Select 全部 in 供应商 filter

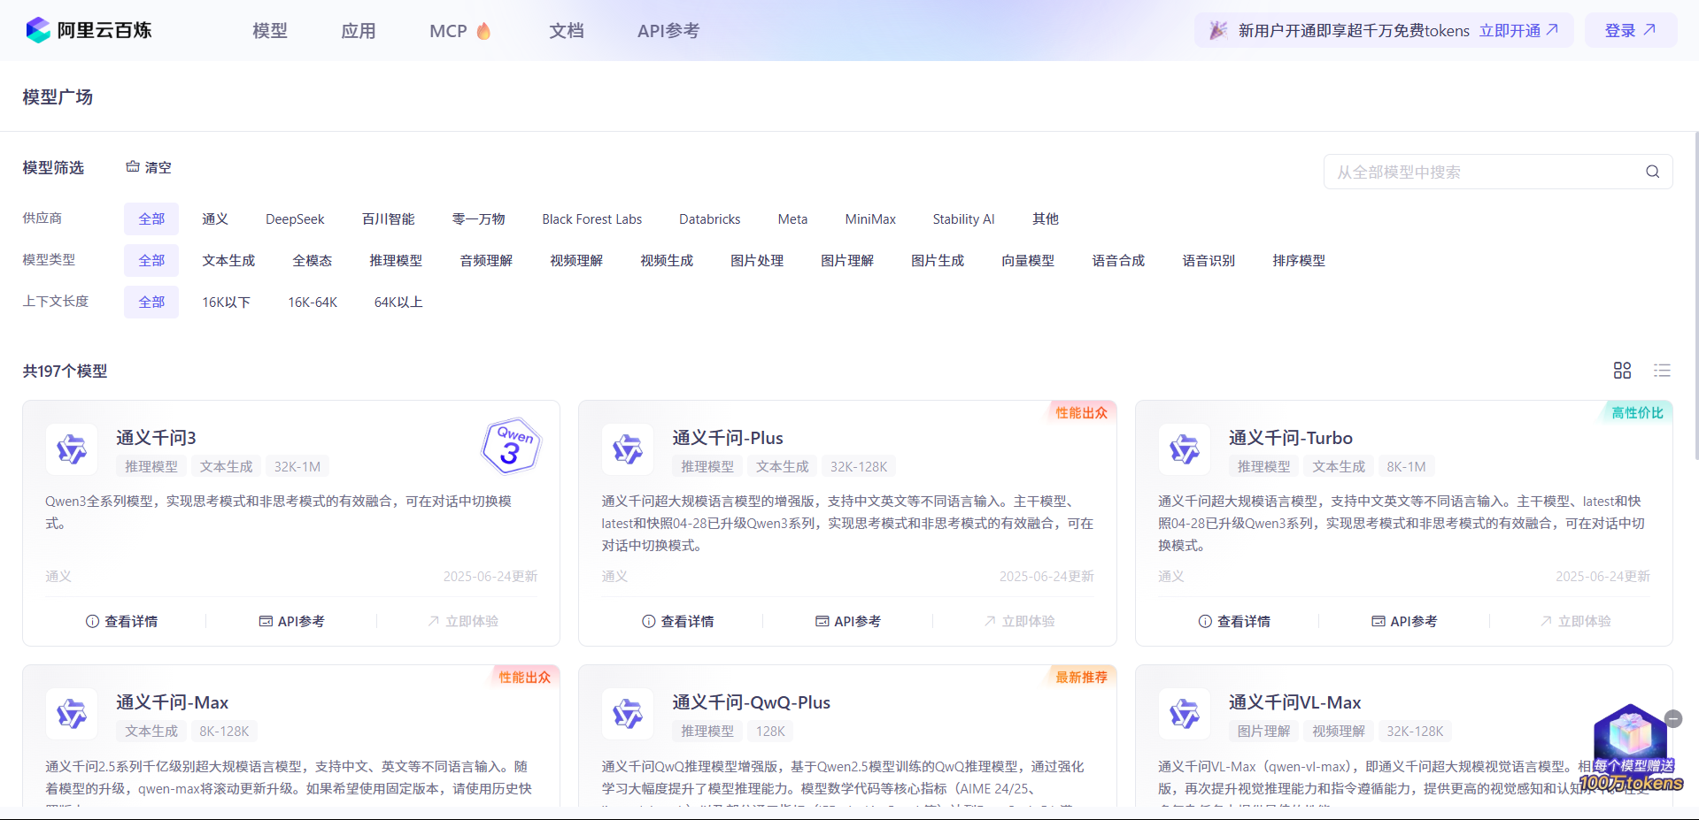point(151,218)
